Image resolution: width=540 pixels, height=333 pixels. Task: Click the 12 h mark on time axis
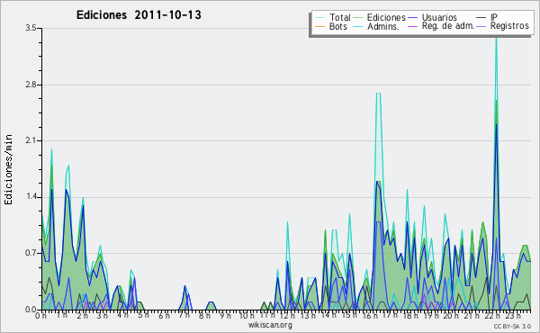click(287, 315)
